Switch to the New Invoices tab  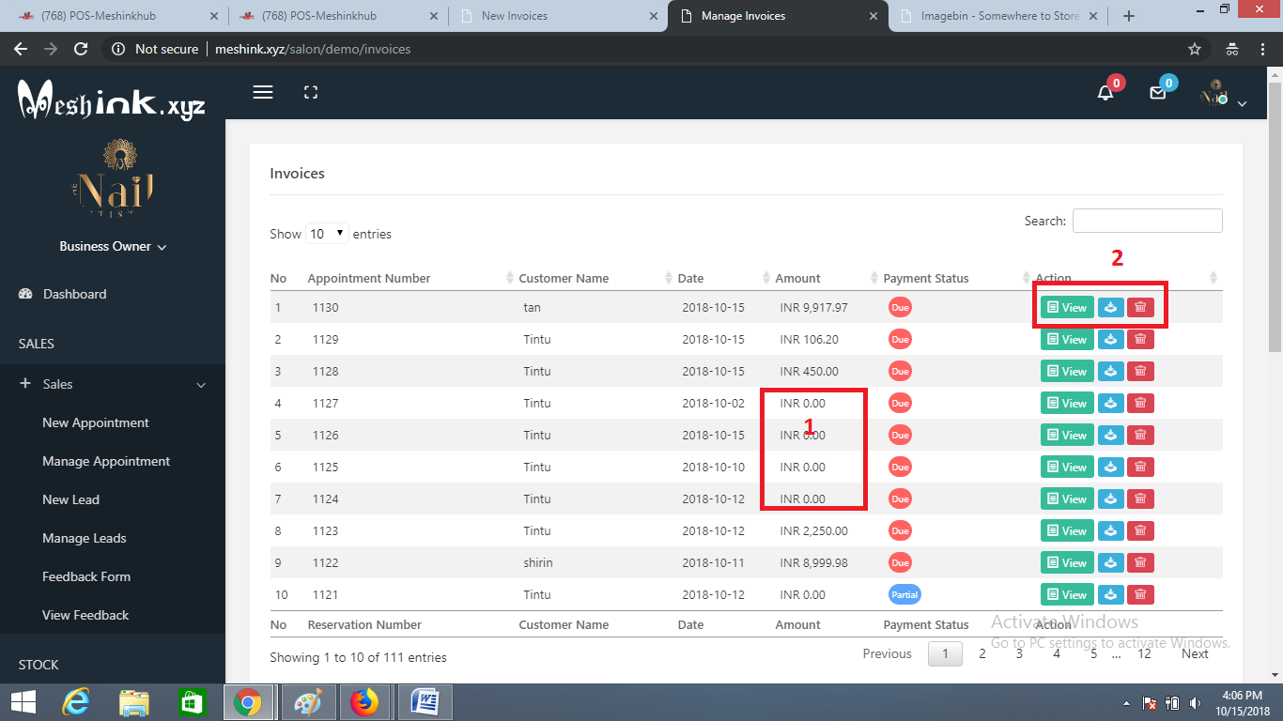[x=557, y=16]
